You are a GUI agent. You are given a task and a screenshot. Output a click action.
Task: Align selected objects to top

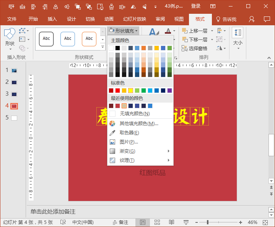(11, 7)
